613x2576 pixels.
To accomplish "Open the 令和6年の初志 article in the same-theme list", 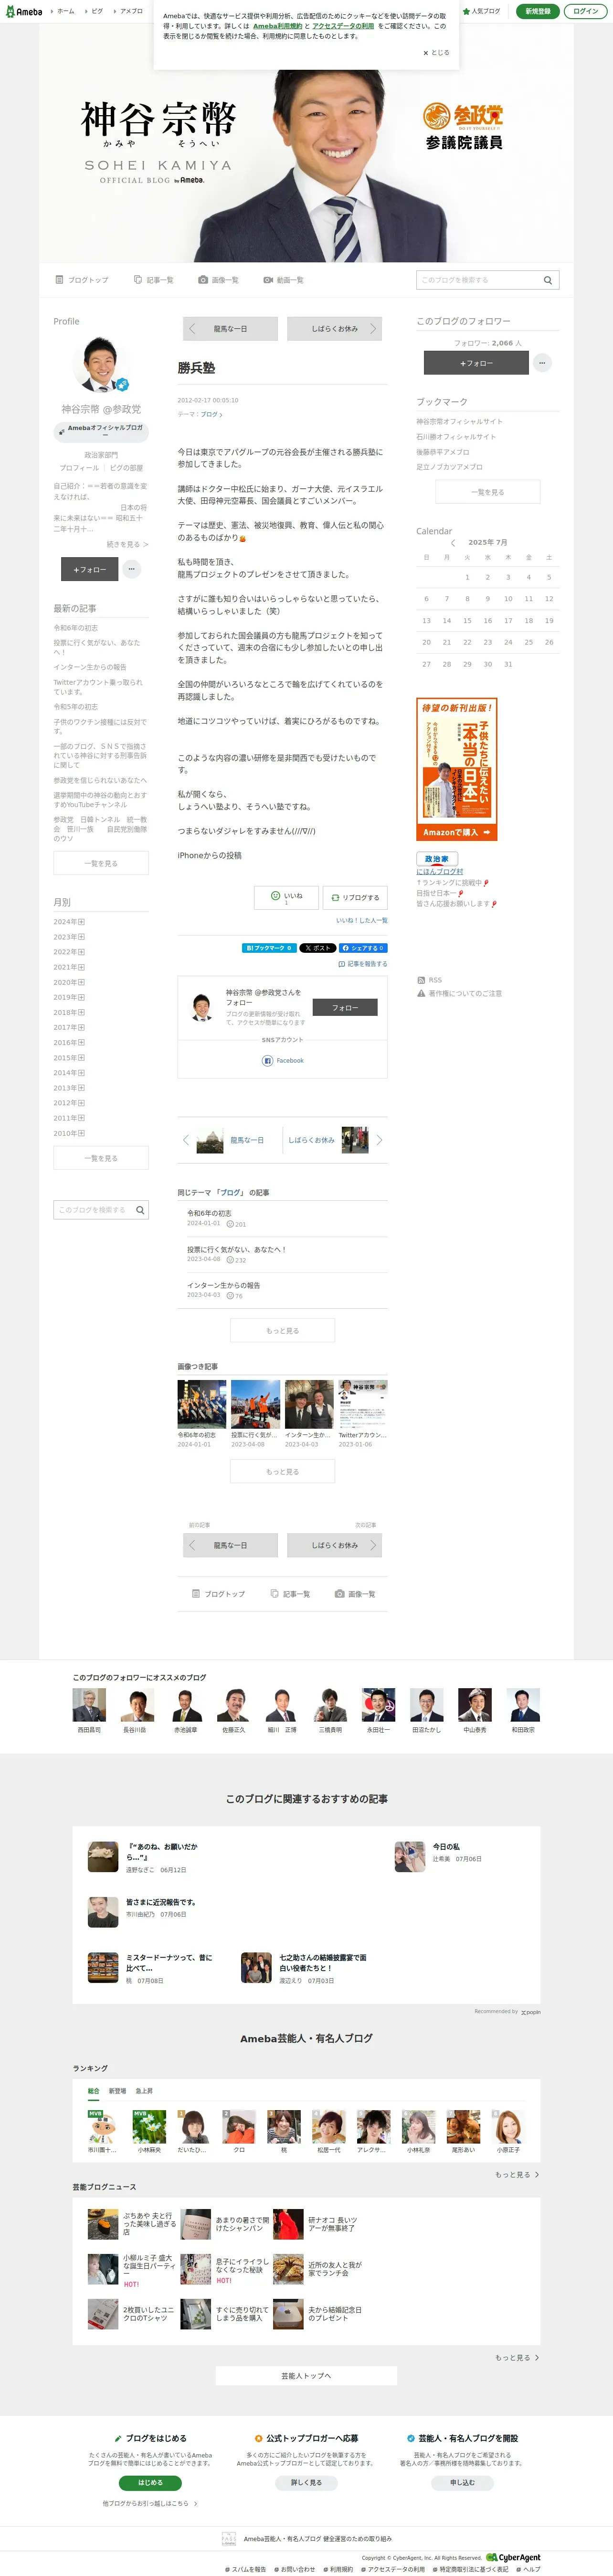I will pos(210,1213).
